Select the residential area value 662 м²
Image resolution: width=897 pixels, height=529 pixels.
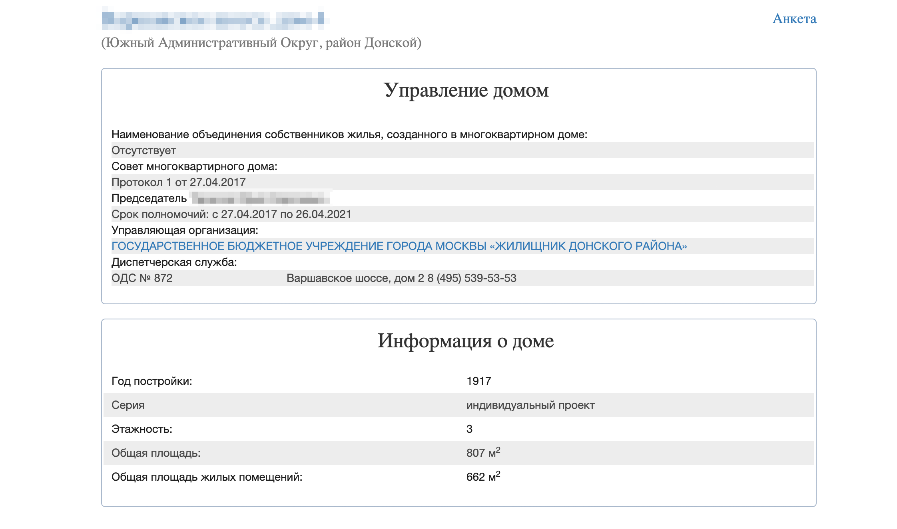[x=483, y=476]
